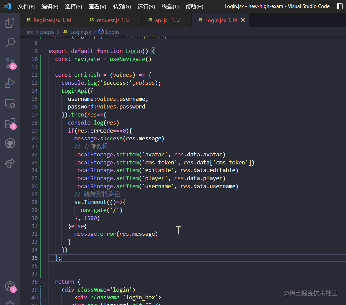Toggle the layout panel icon in title bar

point(339,6)
